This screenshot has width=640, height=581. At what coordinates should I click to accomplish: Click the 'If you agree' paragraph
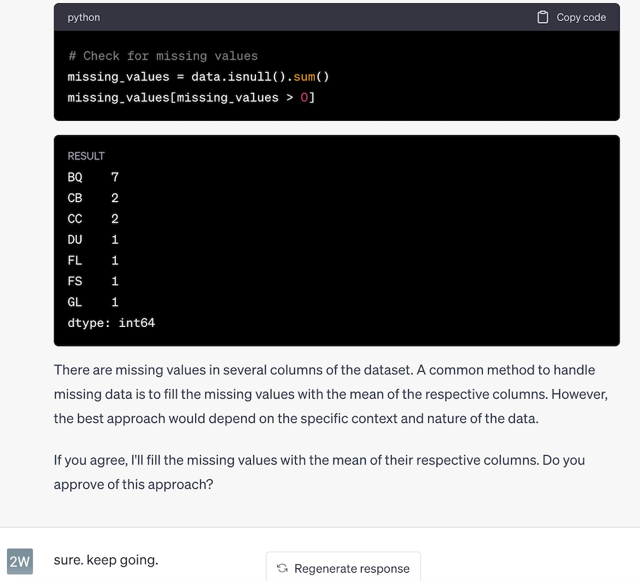point(319,472)
